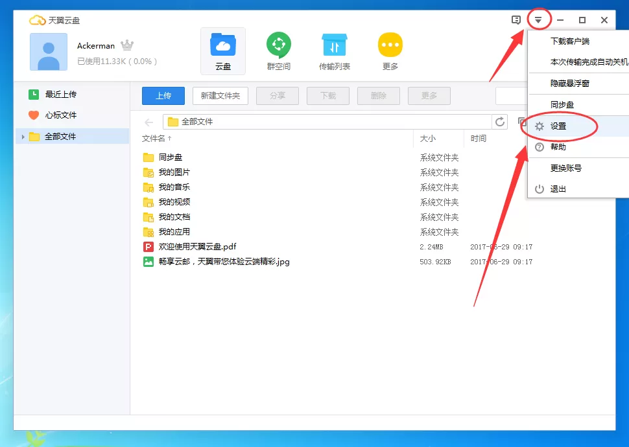629x447 pixels.
Task: Click the power icon beside 退出
Action: tap(540, 189)
